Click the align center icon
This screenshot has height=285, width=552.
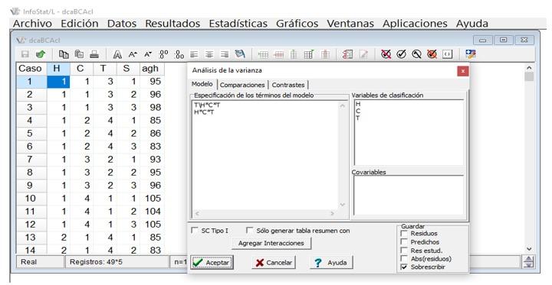[209, 54]
